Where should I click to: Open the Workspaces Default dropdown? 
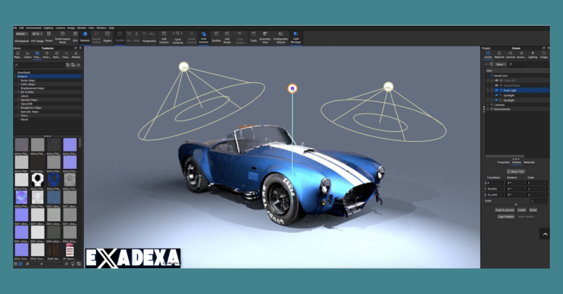pos(21,33)
